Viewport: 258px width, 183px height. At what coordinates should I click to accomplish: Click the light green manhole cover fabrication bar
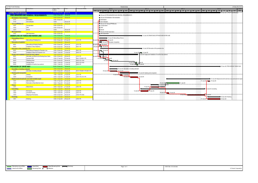[173, 83]
